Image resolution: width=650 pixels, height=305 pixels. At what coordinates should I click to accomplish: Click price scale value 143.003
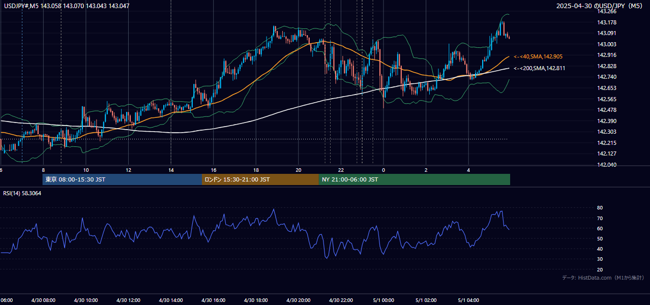click(607, 44)
